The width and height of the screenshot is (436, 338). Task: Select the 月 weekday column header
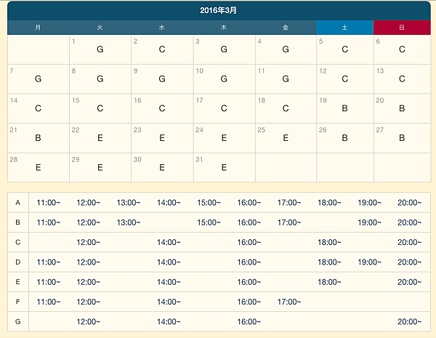(38, 28)
